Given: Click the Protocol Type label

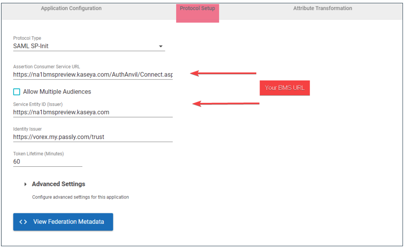Looking at the screenshot, I should (27, 38).
